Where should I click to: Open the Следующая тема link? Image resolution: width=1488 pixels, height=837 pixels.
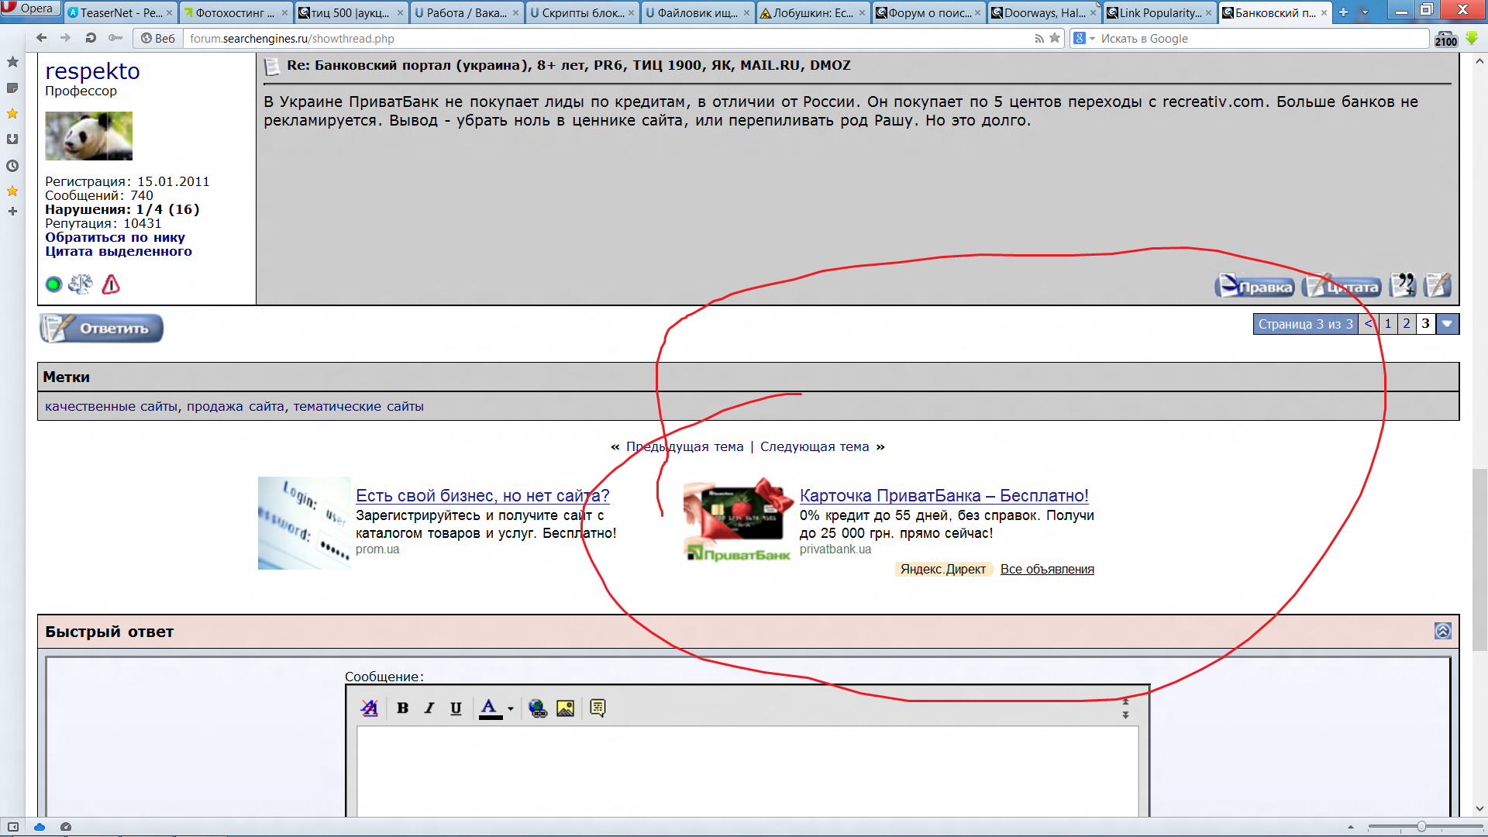(x=814, y=446)
